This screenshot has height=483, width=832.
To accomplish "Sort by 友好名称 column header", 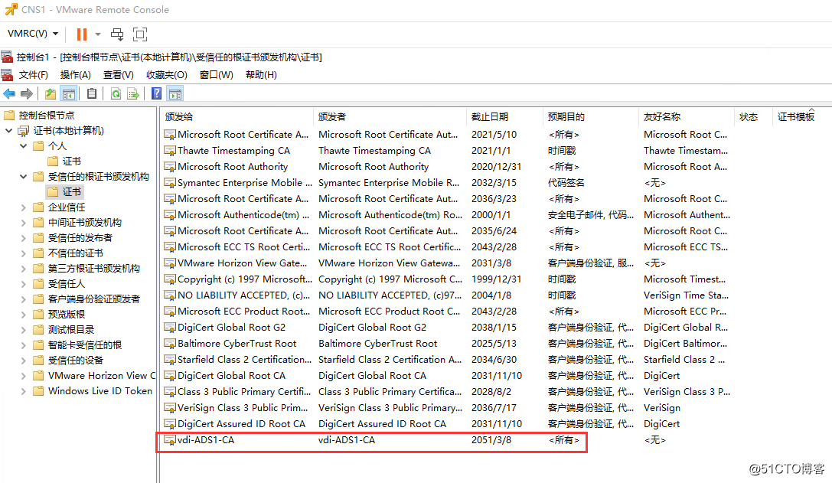I will 687,117.
